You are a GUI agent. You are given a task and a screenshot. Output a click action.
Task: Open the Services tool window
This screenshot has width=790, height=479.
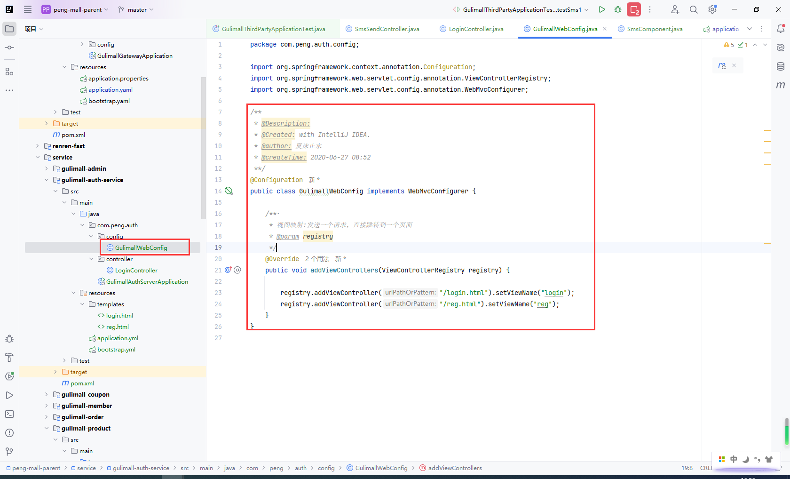(9, 376)
